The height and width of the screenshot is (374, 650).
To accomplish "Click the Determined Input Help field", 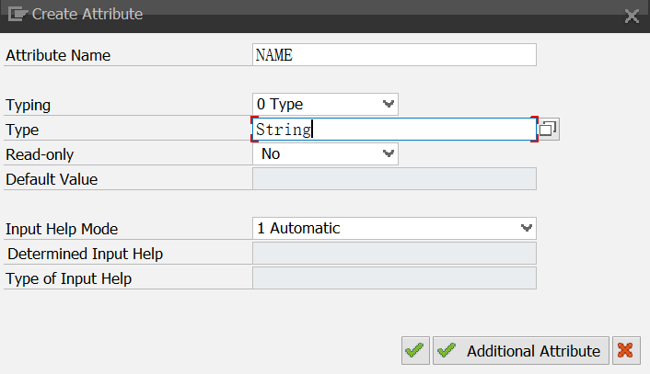I will click(x=394, y=254).
